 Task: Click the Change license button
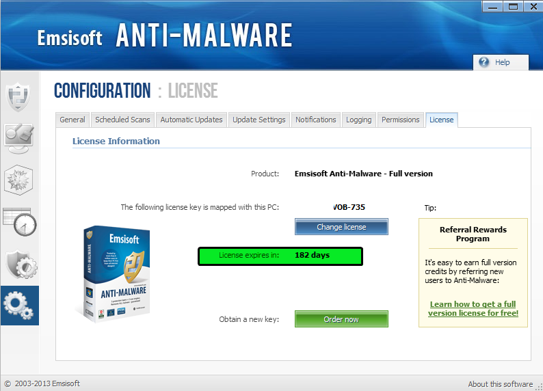click(341, 227)
